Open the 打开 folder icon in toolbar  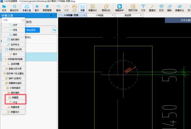(4, 8)
